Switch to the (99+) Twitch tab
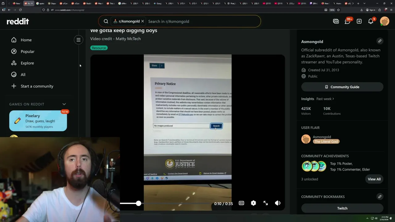This screenshot has height=222, width=395. [314, 3]
